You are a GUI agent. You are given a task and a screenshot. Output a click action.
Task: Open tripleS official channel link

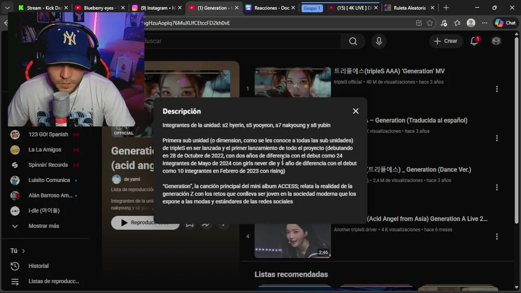click(x=348, y=82)
